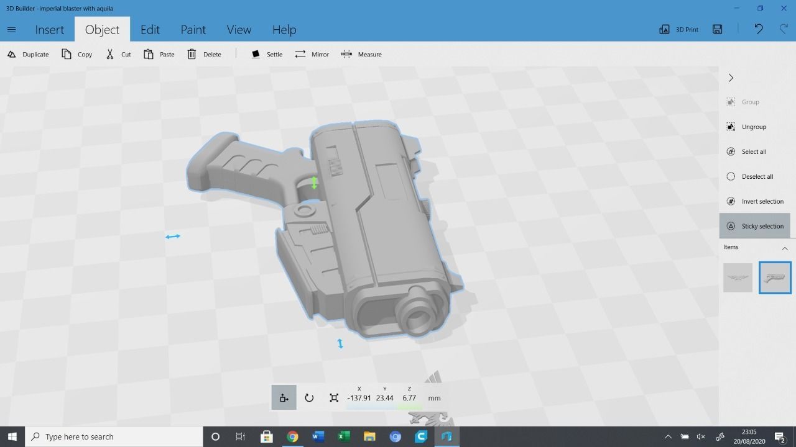Delete the selected object
This screenshot has width=796, height=447.
tap(205, 54)
